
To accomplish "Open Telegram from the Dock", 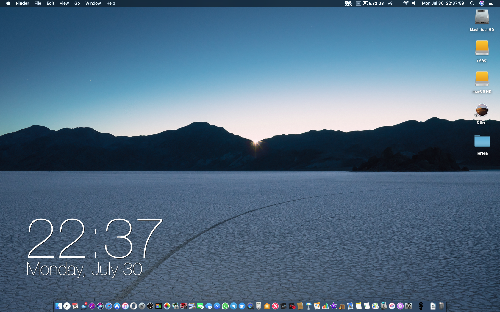I will pos(234,306).
